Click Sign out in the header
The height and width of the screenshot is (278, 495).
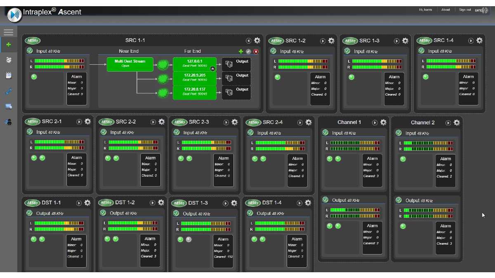(x=465, y=10)
